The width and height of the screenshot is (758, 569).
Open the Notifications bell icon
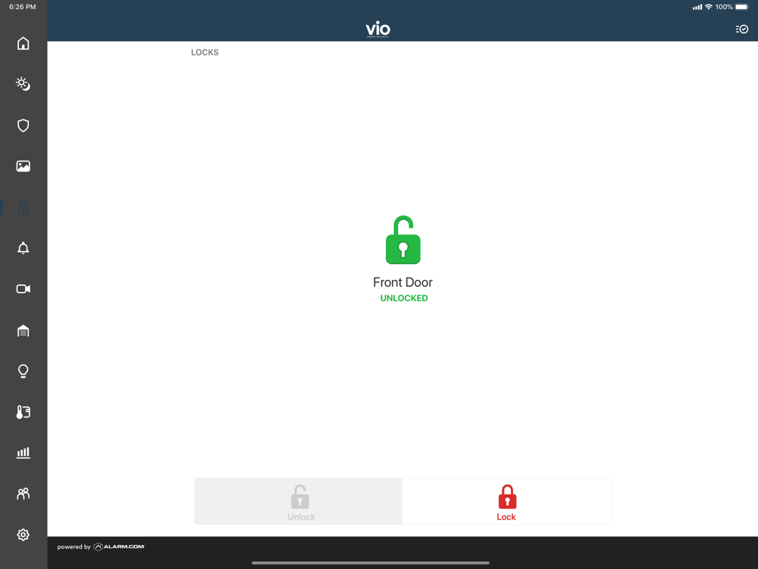[x=23, y=248]
